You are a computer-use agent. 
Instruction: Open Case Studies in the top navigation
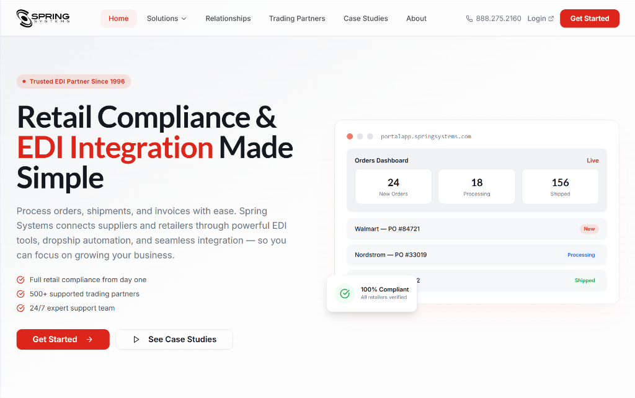[x=366, y=19]
